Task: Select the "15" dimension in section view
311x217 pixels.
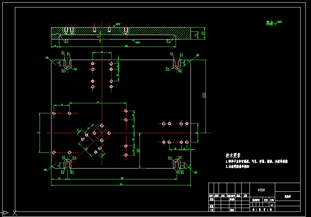Action: [x=196, y=35]
